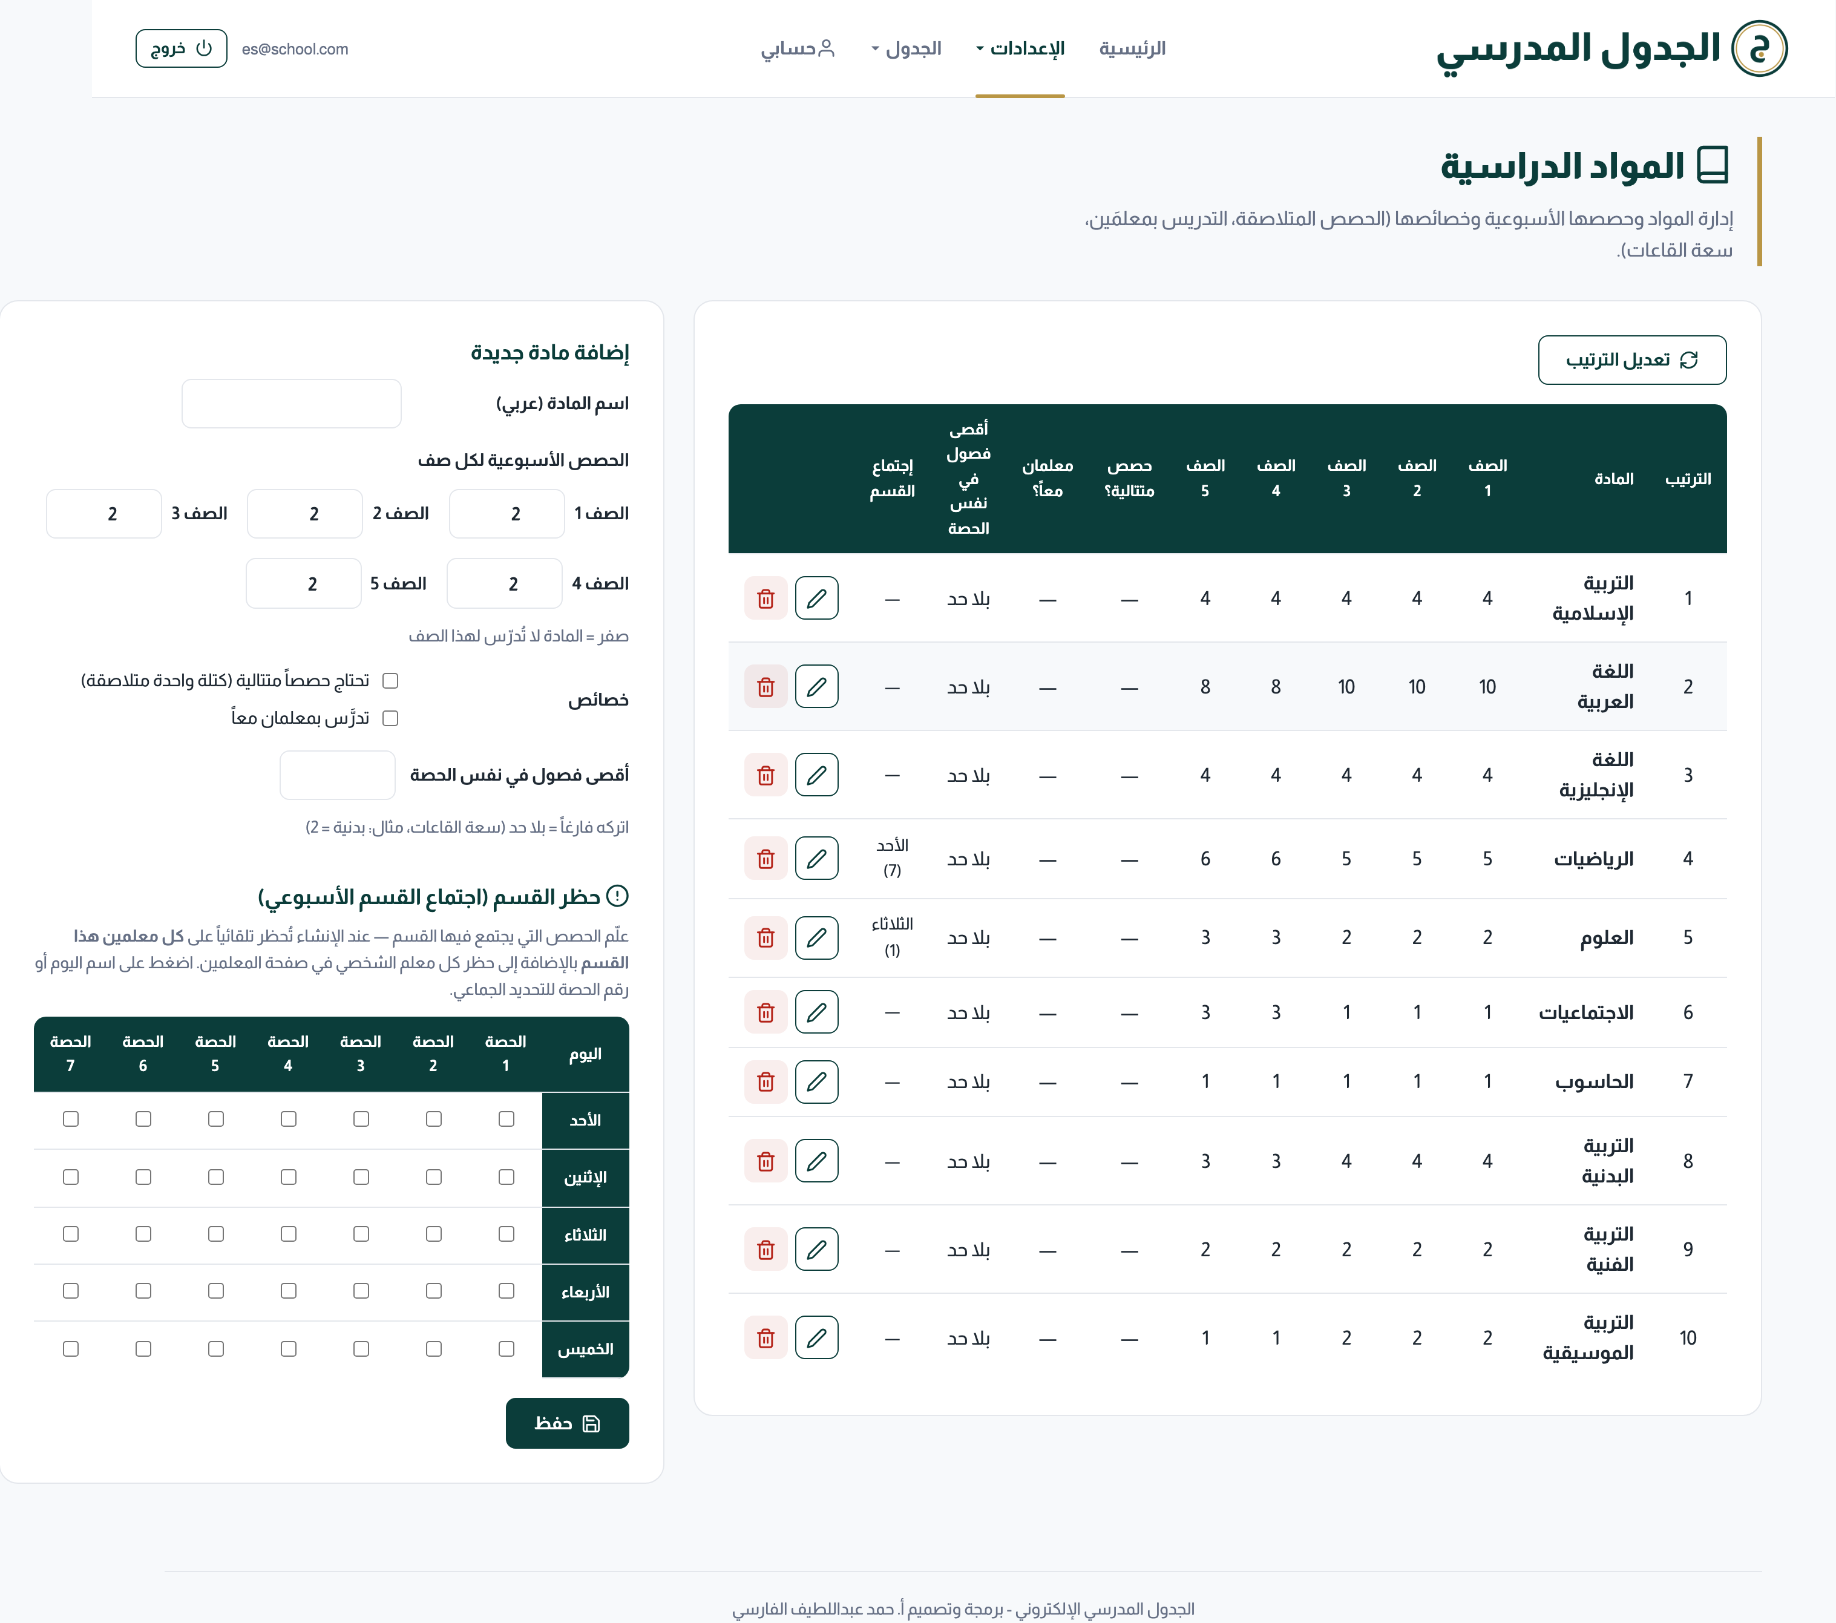Select the الحصة 4 column header
Image resolution: width=1836 pixels, height=1623 pixels.
tap(288, 1054)
